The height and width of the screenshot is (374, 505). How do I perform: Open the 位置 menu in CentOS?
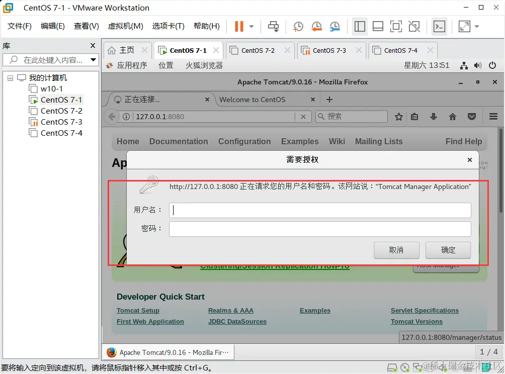pyautogui.click(x=166, y=65)
